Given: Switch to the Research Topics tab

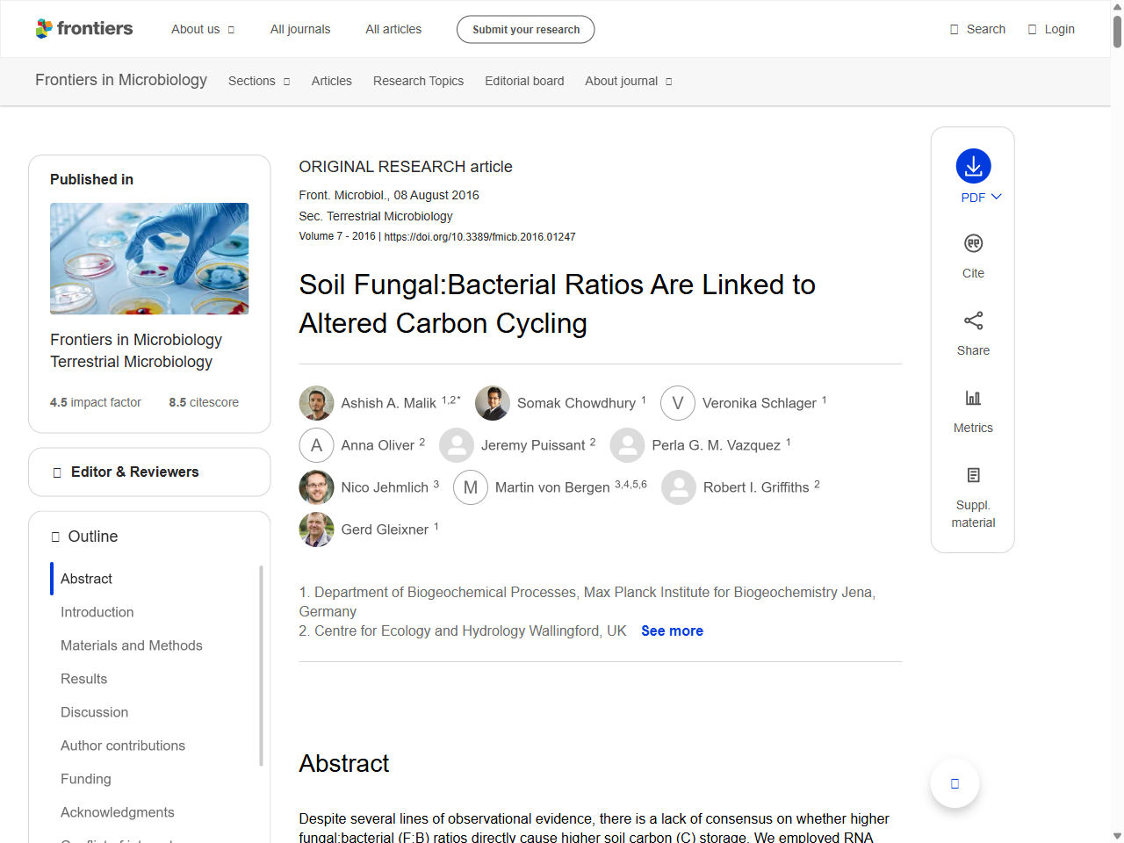Looking at the screenshot, I should point(418,81).
